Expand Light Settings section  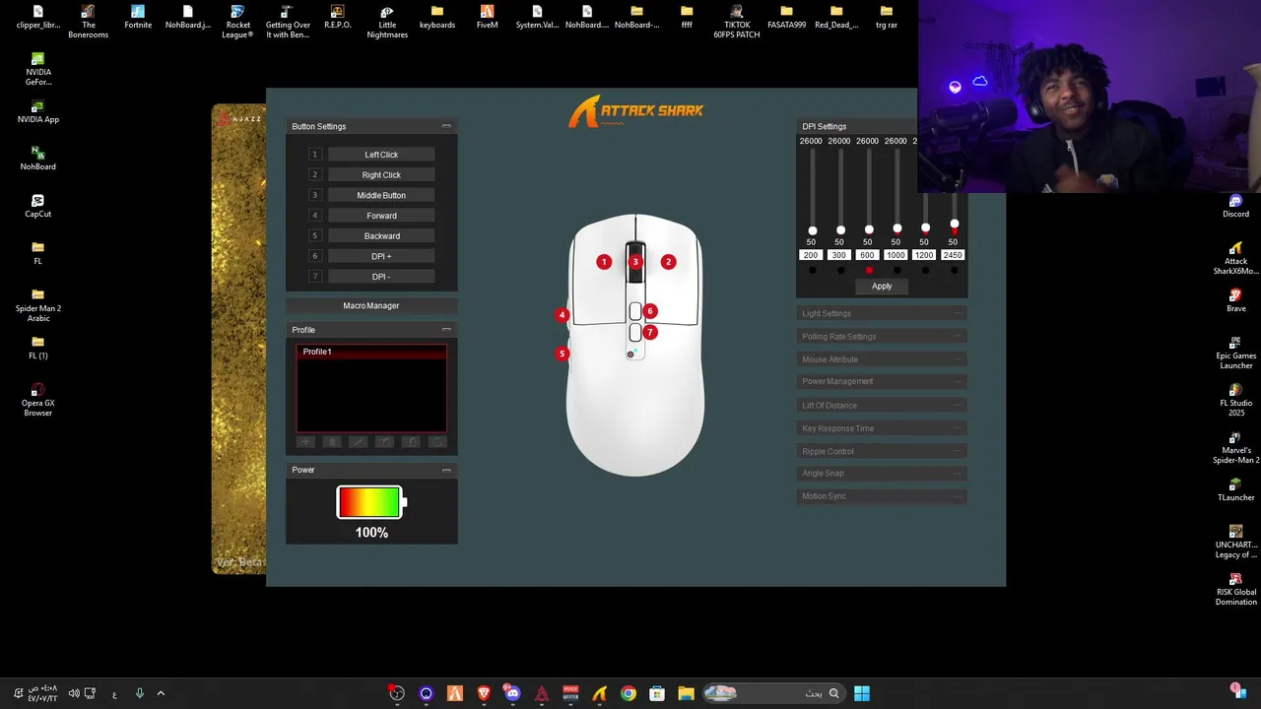882,314
